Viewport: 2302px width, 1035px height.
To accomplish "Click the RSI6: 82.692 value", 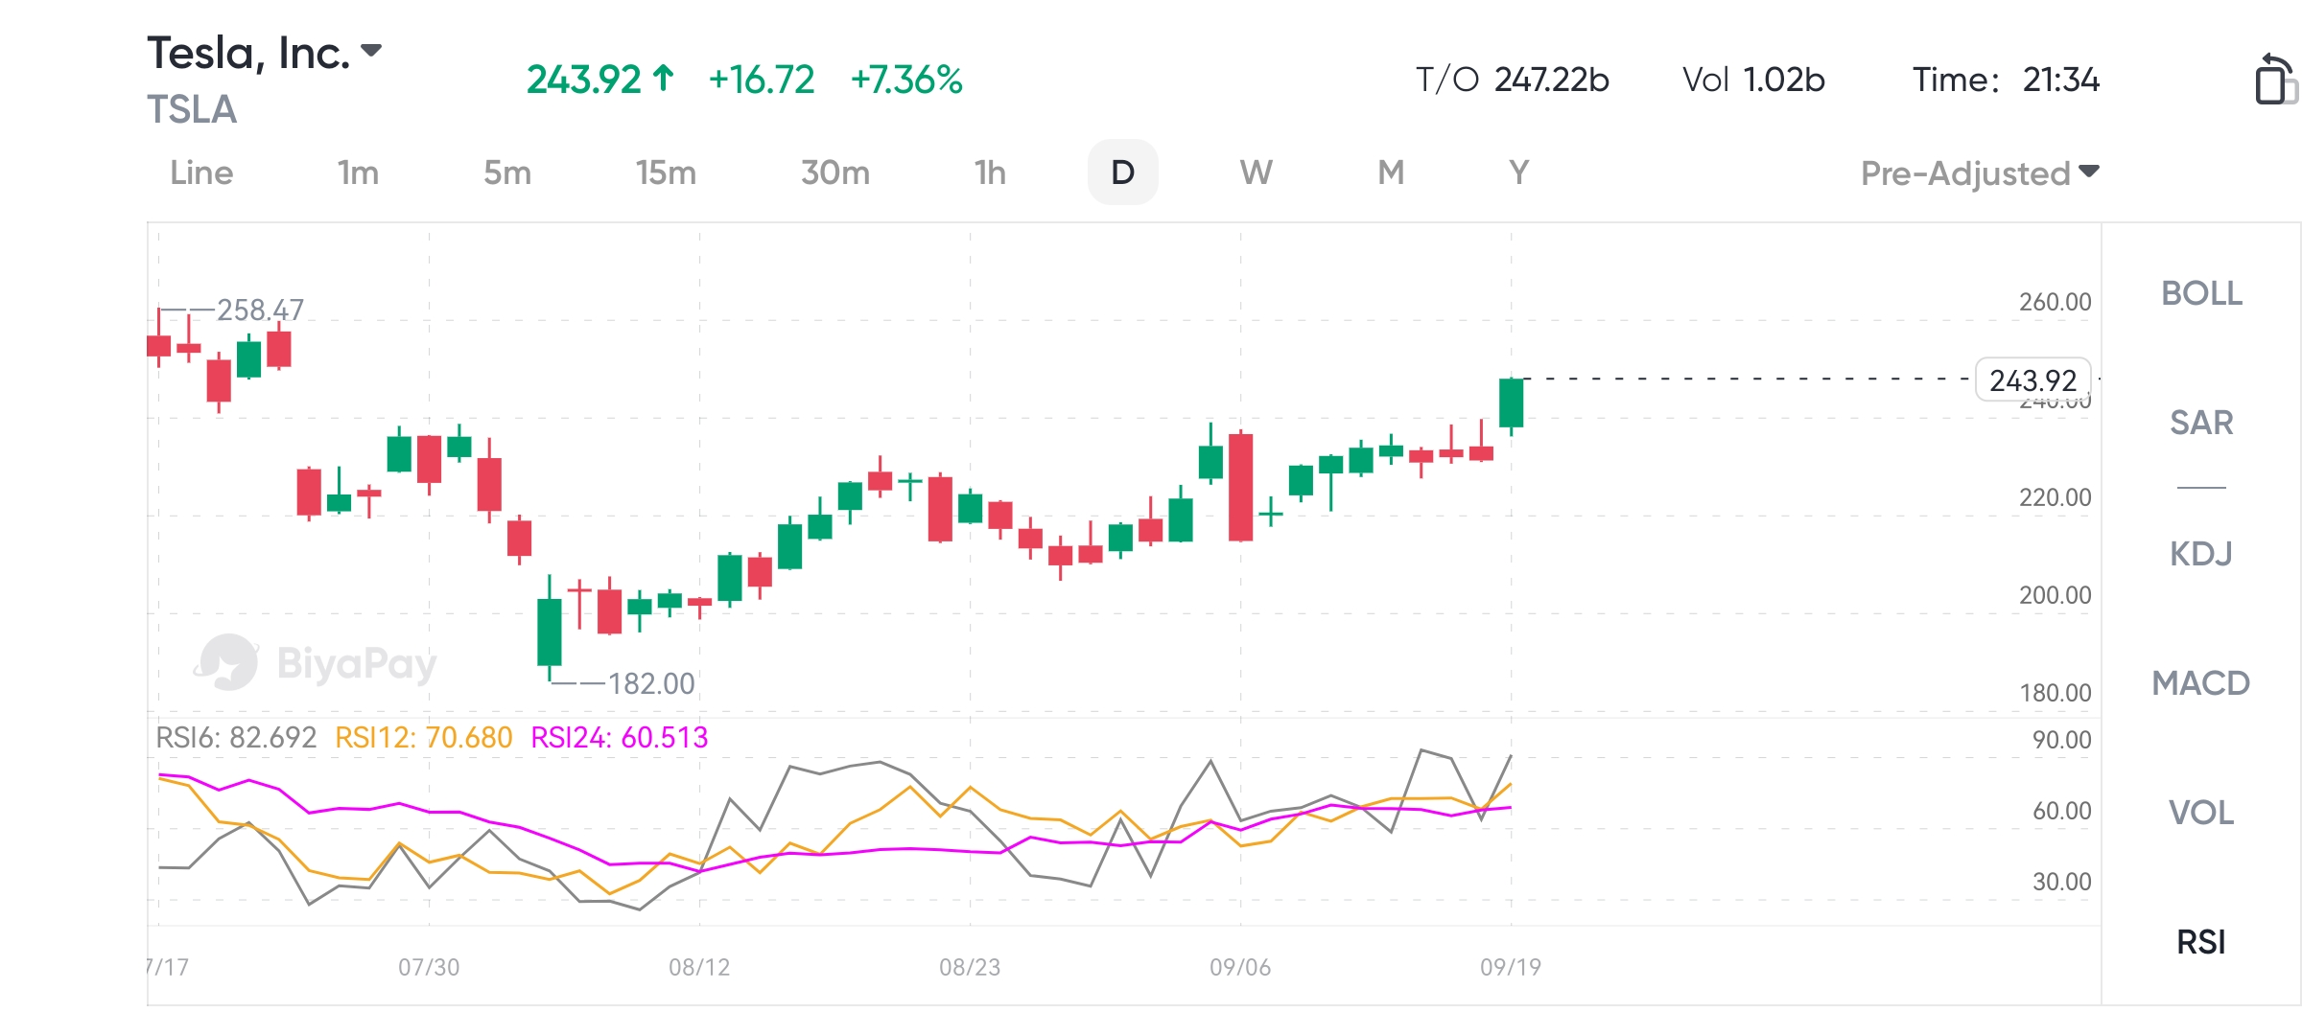I will pos(236,737).
